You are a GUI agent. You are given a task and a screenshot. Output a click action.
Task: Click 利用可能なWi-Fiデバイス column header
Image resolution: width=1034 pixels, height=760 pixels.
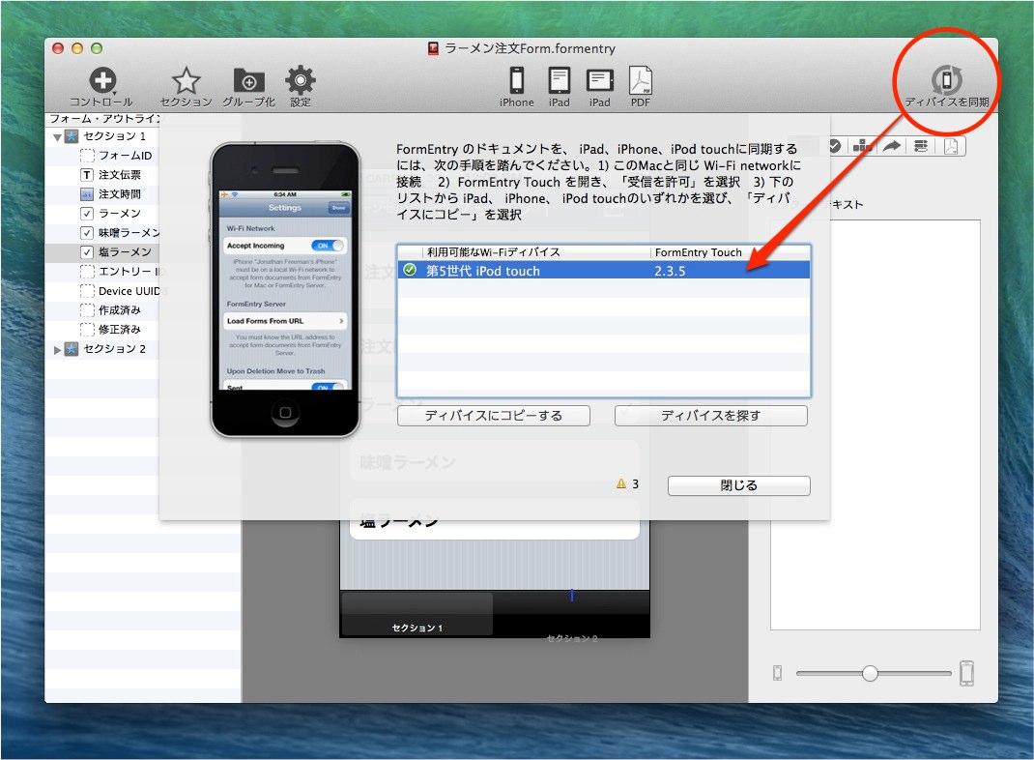pos(535,252)
